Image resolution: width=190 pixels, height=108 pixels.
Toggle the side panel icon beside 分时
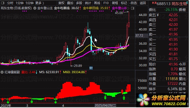[x=3, y=3]
